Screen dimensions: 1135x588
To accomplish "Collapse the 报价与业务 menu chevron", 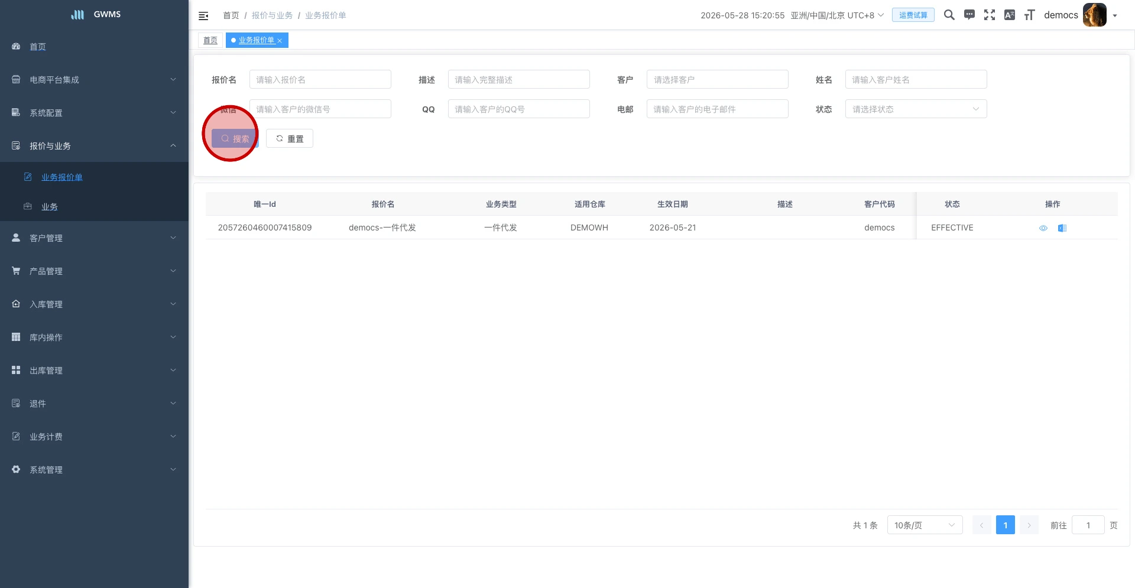I will tap(173, 145).
